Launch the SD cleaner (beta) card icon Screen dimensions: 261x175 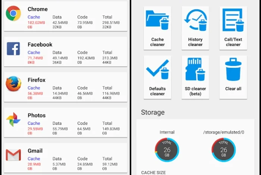[195, 69]
